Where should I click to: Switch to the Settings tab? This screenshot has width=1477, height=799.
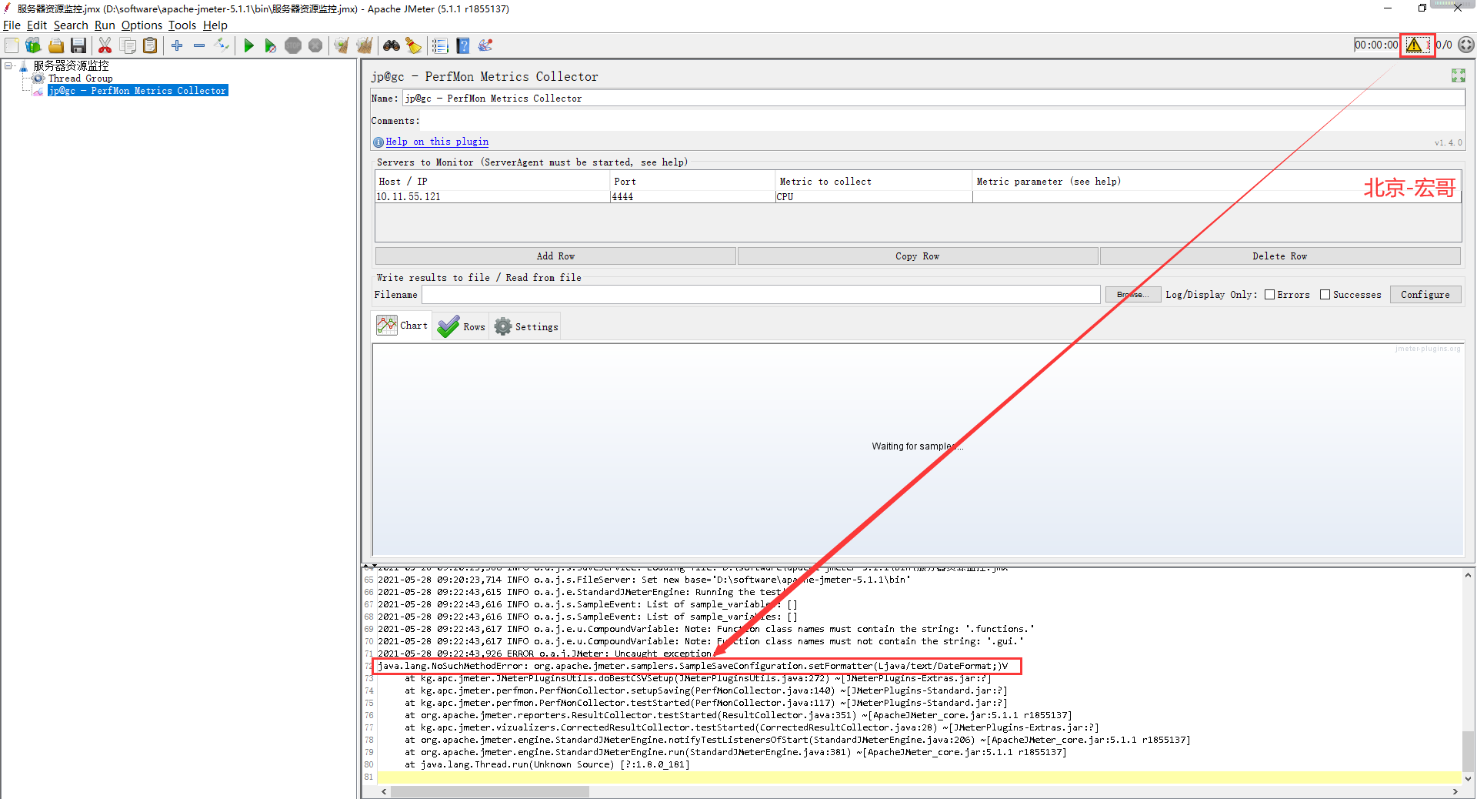[525, 326]
